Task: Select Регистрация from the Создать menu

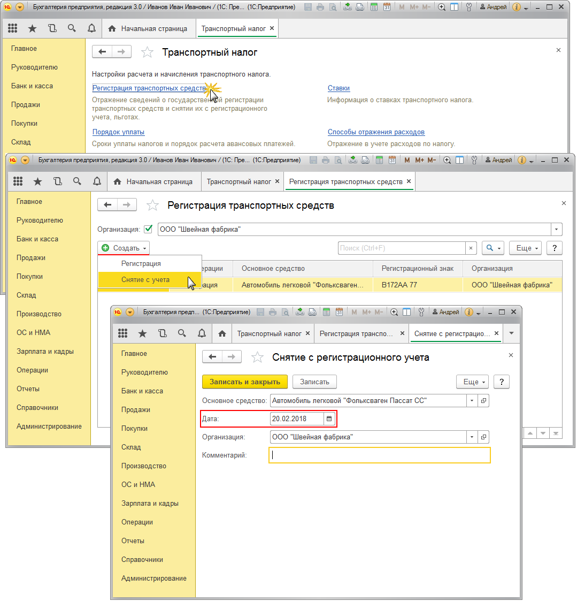Action: click(141, 264)
